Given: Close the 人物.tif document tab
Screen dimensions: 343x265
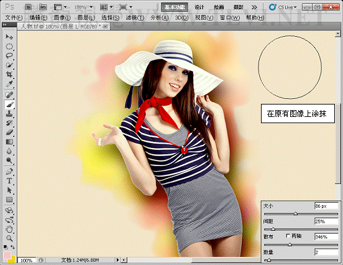Looking at the screenshot, I should coord(106,27).
